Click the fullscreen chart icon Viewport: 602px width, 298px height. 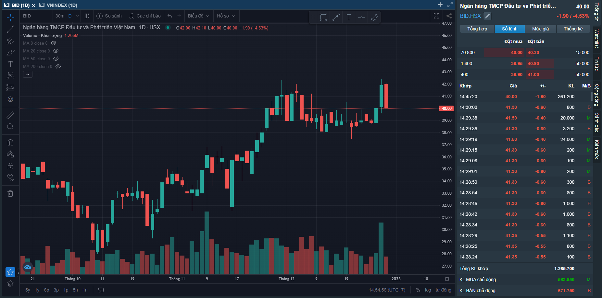[x=436, y=16]
